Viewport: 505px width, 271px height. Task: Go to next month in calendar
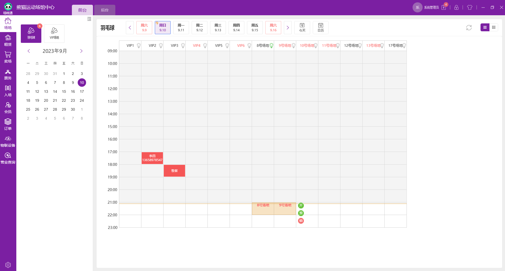click(81, 51)
